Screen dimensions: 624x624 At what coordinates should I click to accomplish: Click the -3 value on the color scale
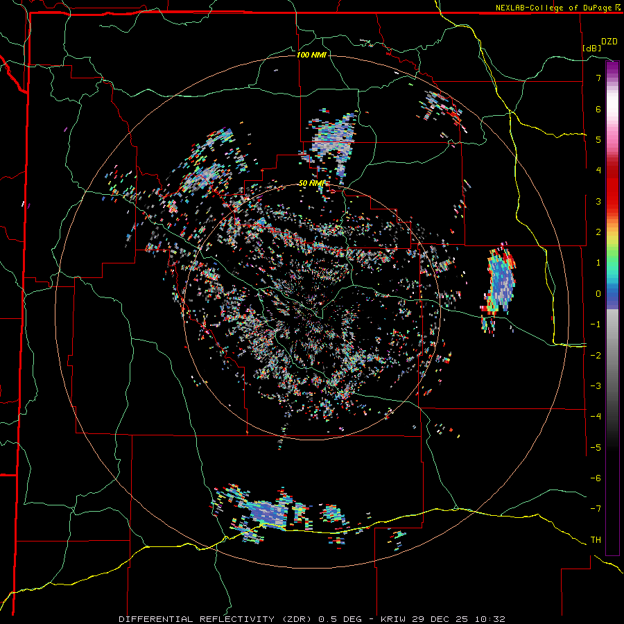[596, 385]
